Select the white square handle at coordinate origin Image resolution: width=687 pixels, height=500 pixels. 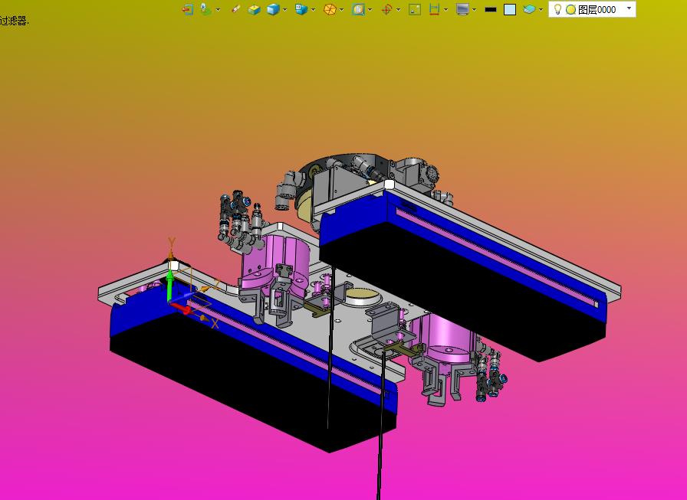(173, 266)
